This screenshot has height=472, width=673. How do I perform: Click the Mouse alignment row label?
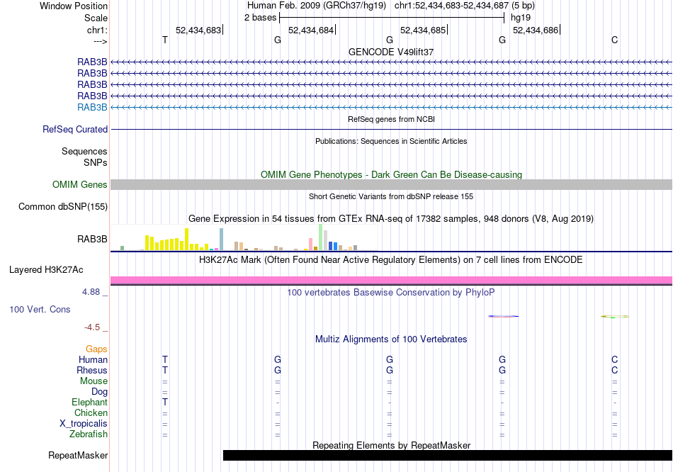(94, 381)
